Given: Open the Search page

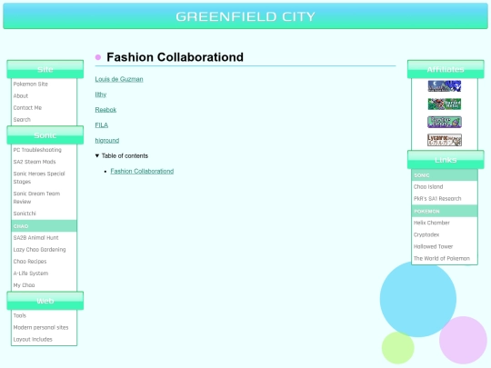Looking at the screenshot, I should 22,120.
